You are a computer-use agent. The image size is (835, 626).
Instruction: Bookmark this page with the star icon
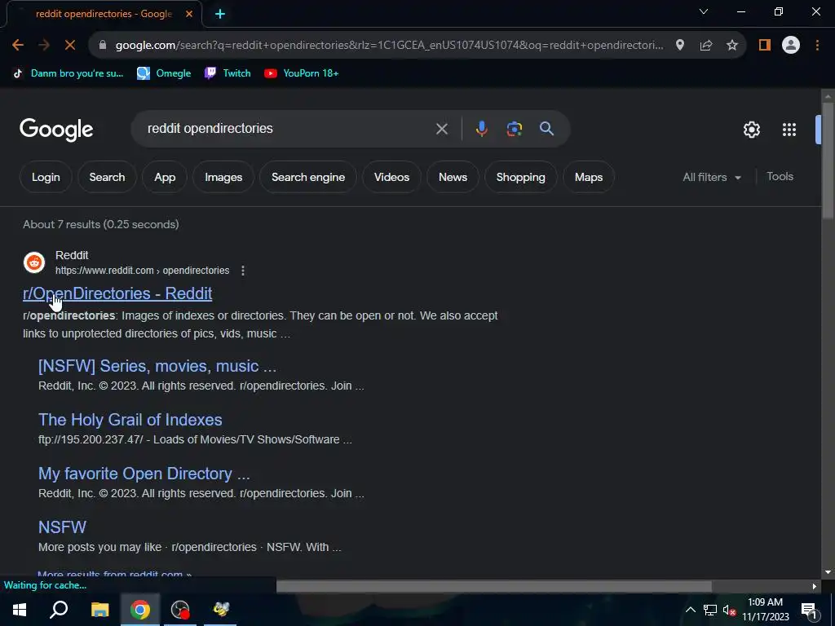[732, 46]
